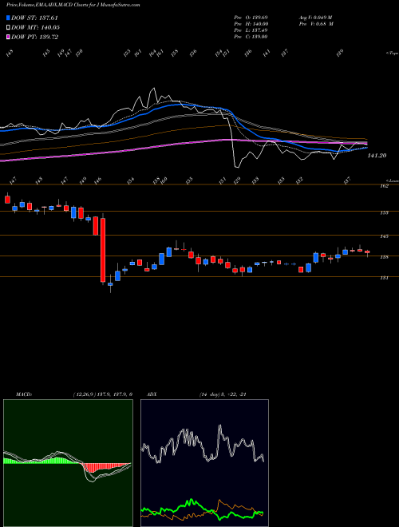Viewport: 399px width, 527px height.
Task: Click the large red crash candlestick
Action: coord(103,250)
